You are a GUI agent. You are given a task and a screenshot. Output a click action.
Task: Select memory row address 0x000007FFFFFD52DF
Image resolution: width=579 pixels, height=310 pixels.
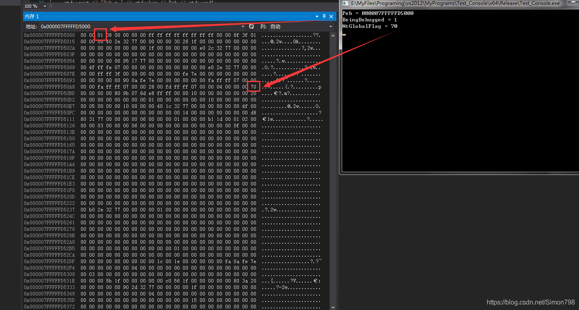point(49,261)
